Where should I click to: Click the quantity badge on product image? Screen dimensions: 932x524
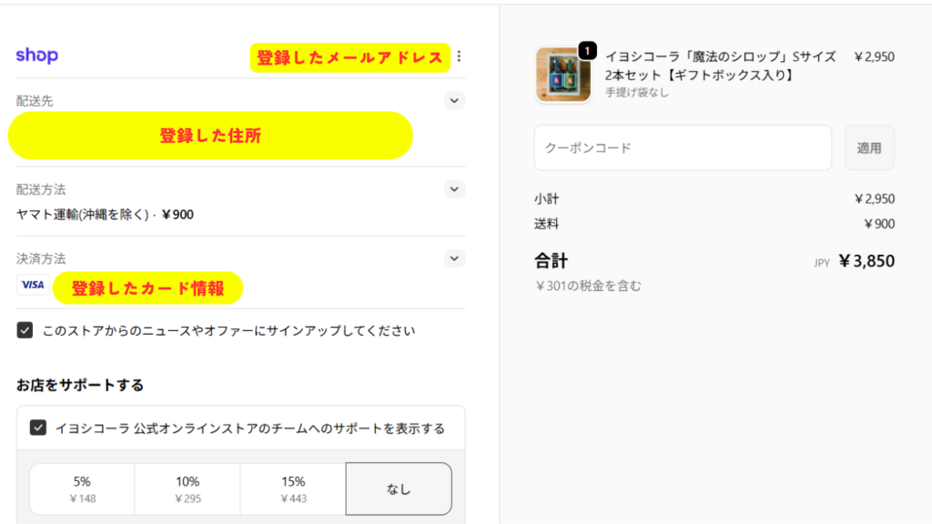(587, 51)
